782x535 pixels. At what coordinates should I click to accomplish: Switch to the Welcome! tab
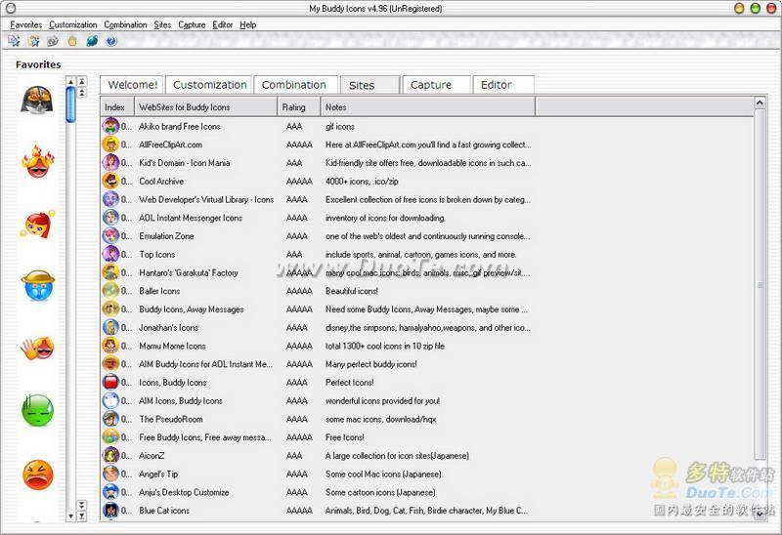(x=132, y=85)
